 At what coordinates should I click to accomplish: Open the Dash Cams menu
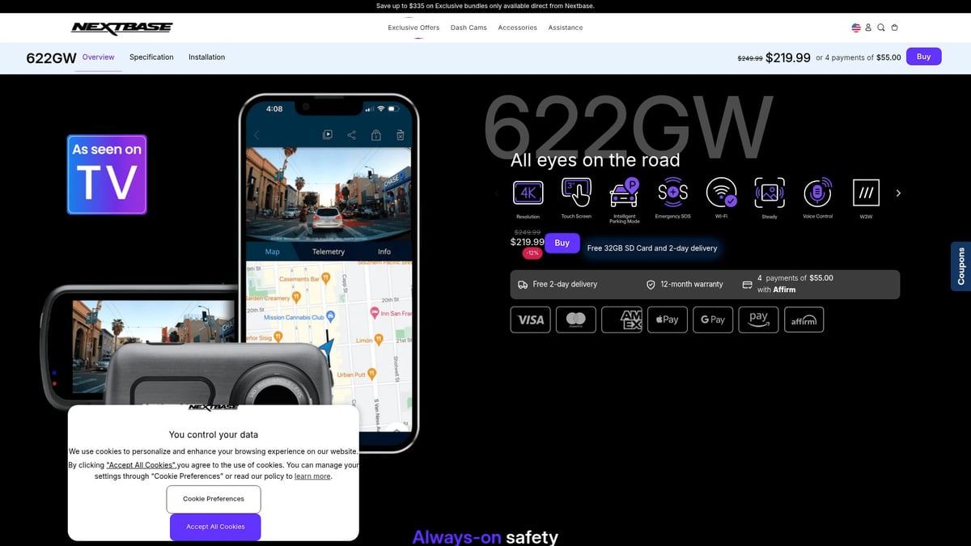469,27
